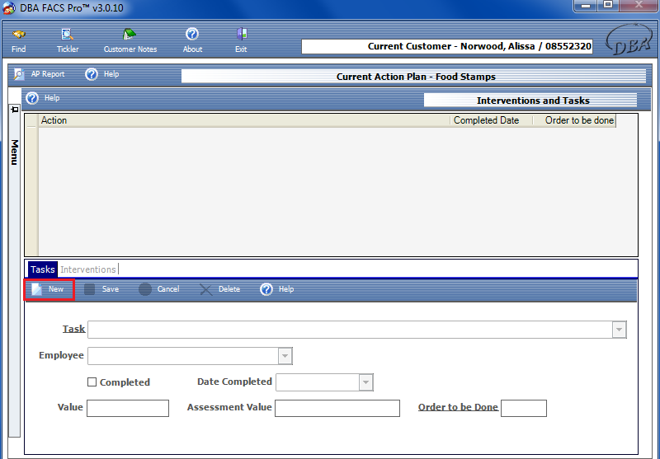Open the AP Report
Screen dimensions: 660x459
point(40,74)
